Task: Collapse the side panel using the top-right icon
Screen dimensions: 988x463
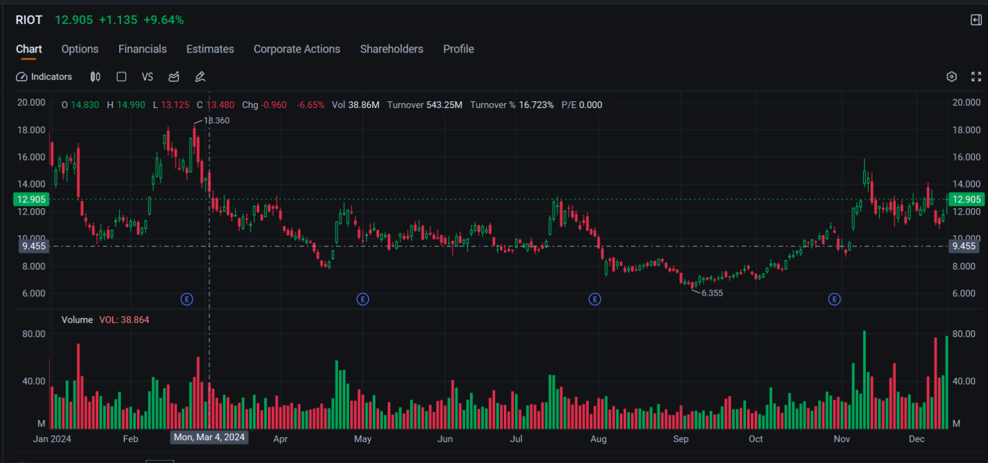Action: pyautogui.click(x=976, y=20)
